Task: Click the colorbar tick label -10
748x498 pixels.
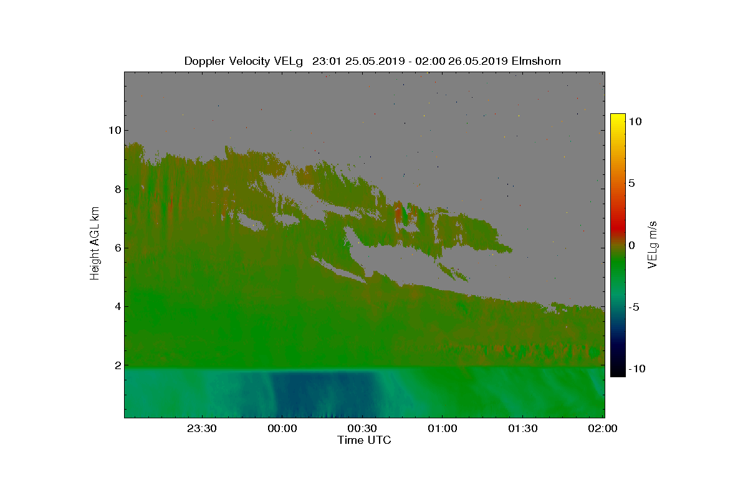Action: (x=636, y=369)
